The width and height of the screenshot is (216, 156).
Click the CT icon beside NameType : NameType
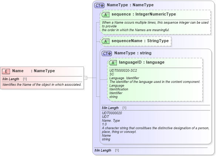(x=99, y=6)
